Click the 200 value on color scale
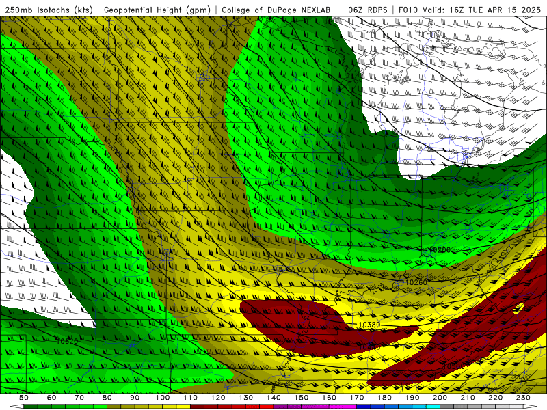This screenshot has height=410, width=547. point(440,398)
